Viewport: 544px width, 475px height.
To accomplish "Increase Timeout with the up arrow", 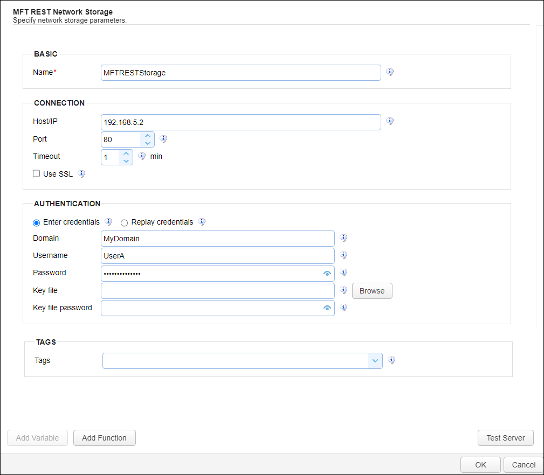I will point(126,153).
